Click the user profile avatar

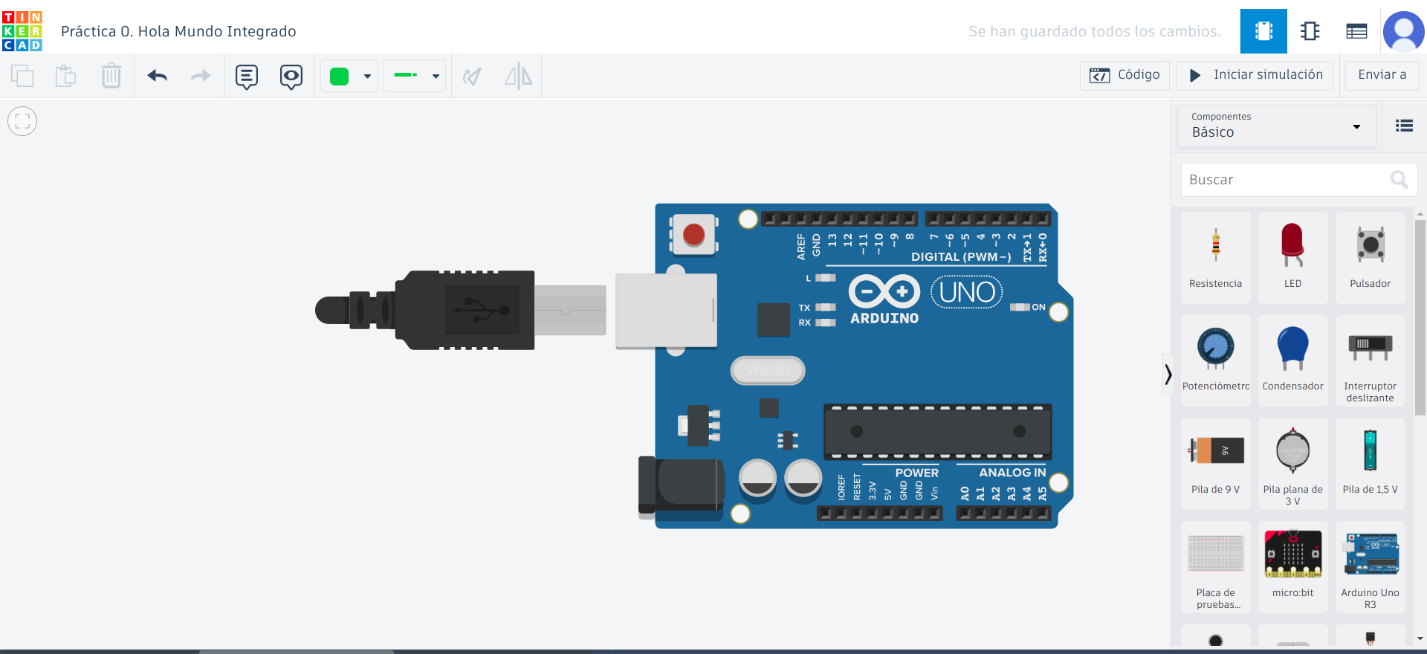click(x=1402, y=31)
